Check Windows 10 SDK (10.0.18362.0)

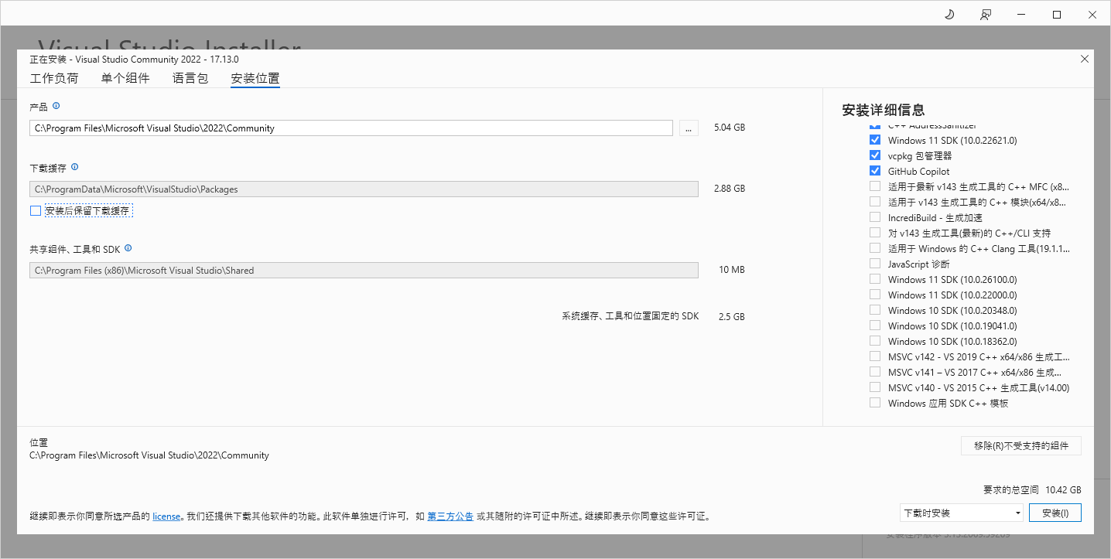pyautogui.click(x=875, y=341)
